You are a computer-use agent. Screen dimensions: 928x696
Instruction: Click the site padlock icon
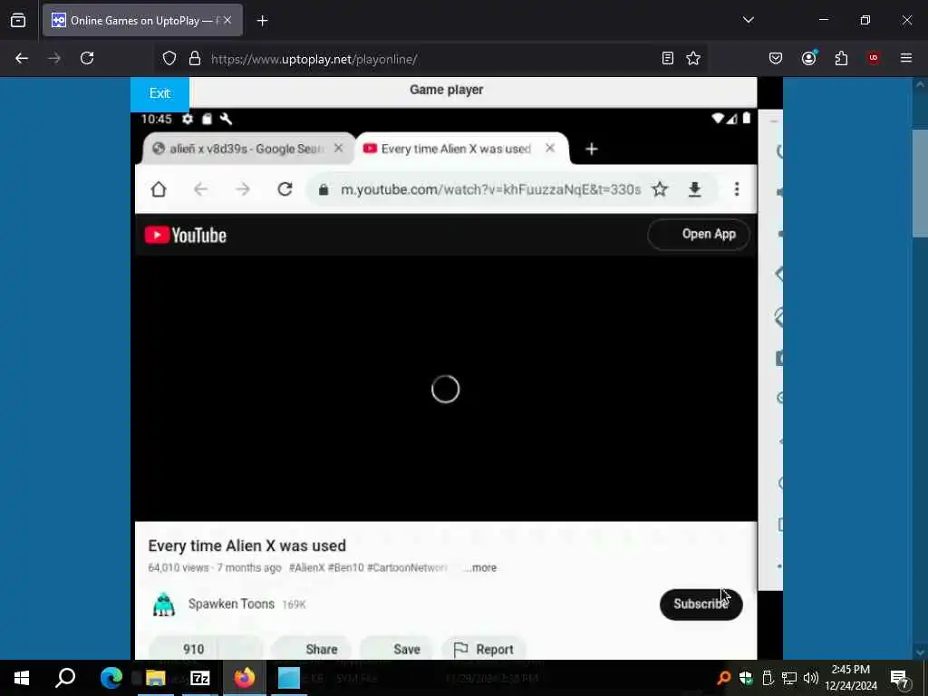(x=195, y=58)
